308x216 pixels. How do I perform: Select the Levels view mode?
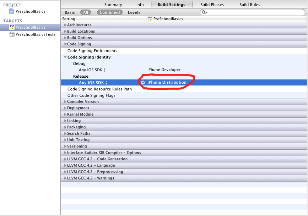pyautogui.click(x=134, y=12)
